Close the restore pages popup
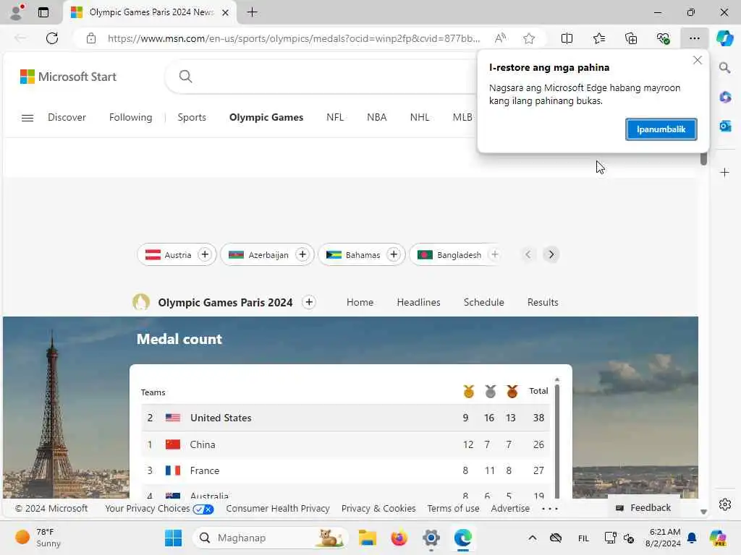Screen dimensions: 741x555 (698, 60)
